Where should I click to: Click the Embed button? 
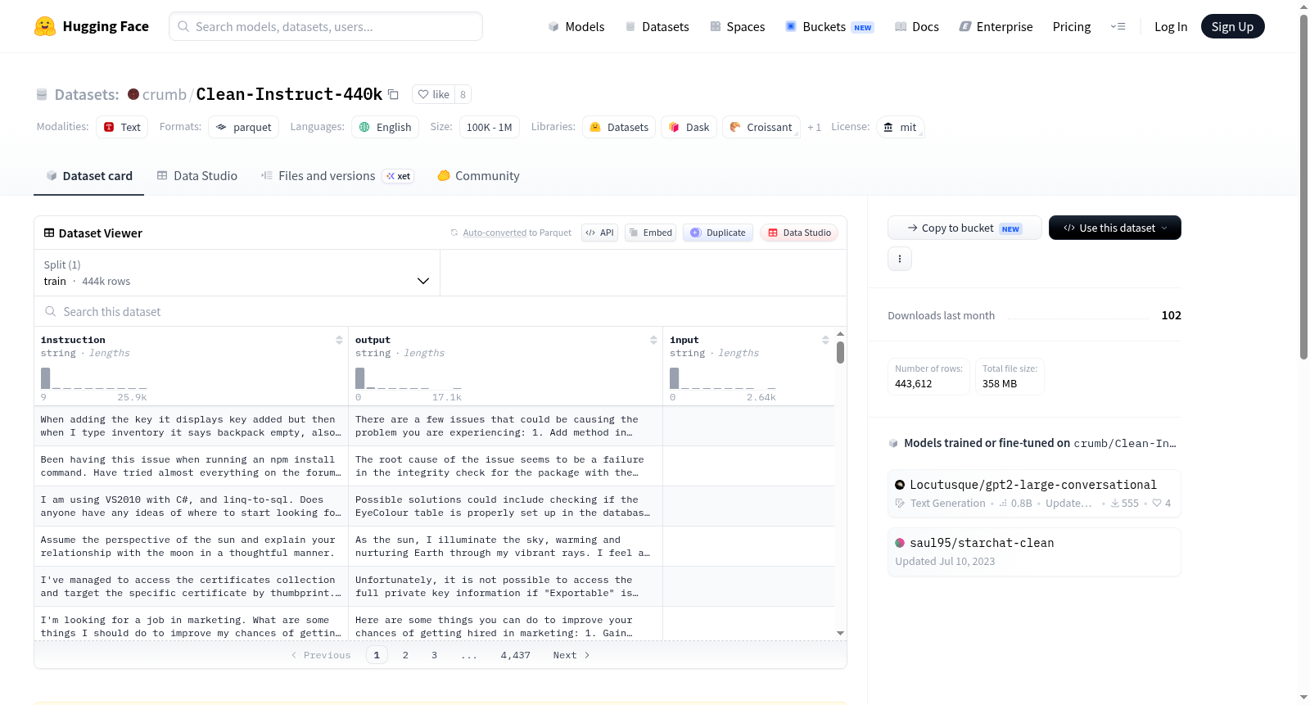[x=650, y=233]
